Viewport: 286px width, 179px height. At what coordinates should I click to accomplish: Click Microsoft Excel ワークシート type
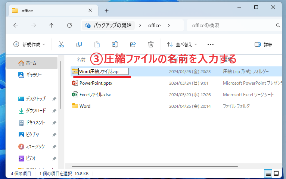(248, 95)
